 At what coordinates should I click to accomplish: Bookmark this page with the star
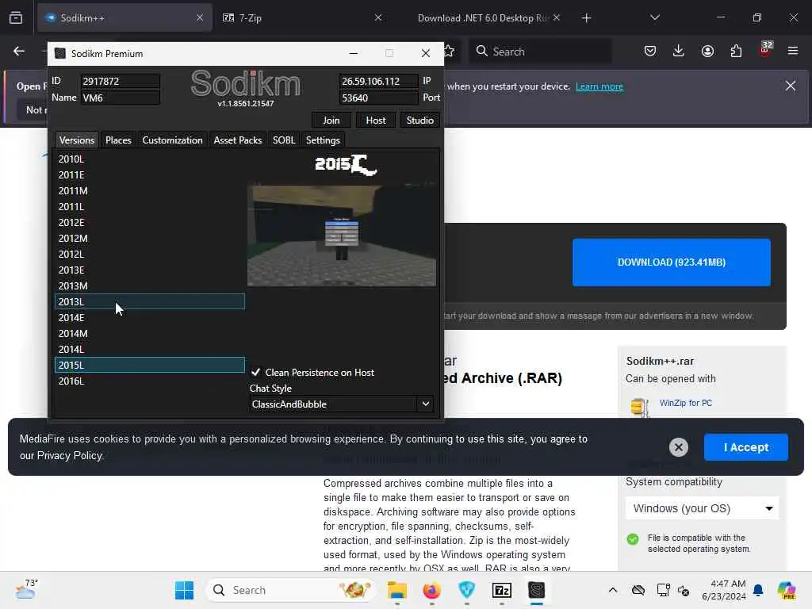point(449,51)
